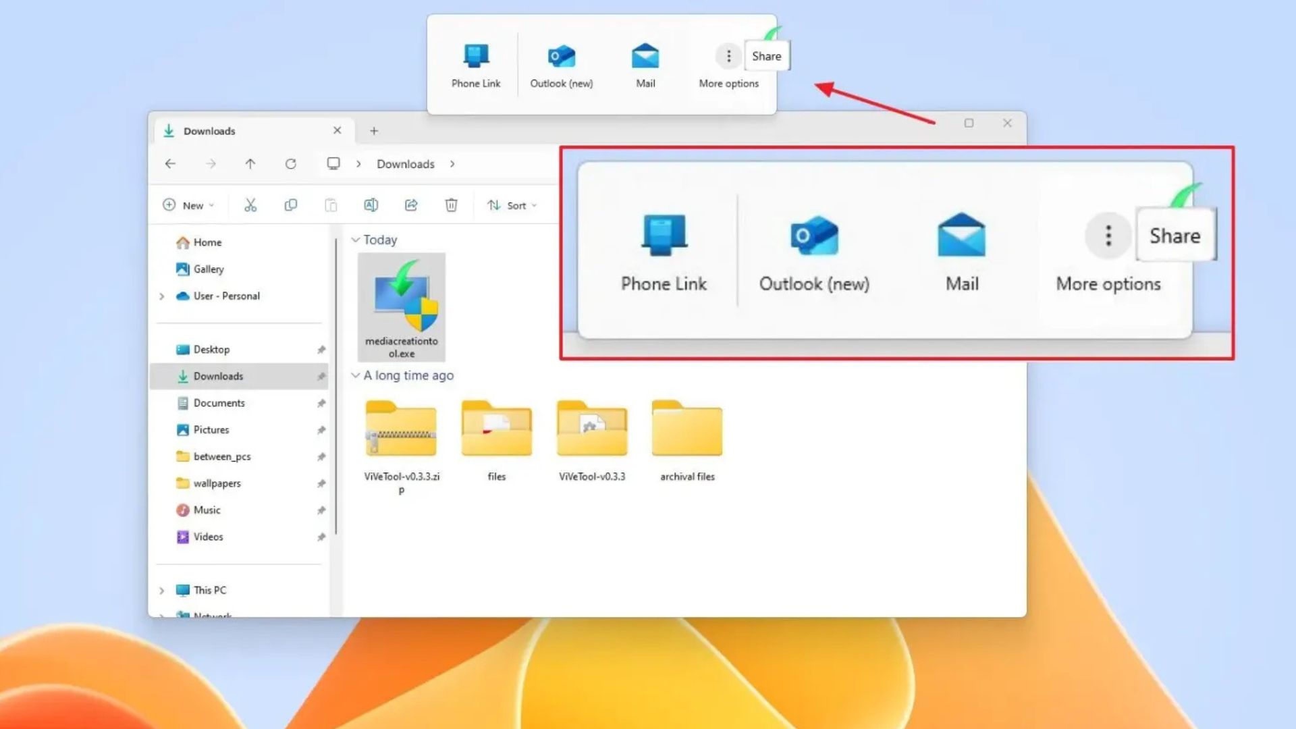The width and height of the screenshot is (1296, 729).
Task: Click the Refresh icon in navigation bar
Action: click(290, 164)
